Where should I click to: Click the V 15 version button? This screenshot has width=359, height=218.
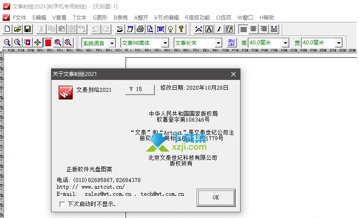point(140,90)
